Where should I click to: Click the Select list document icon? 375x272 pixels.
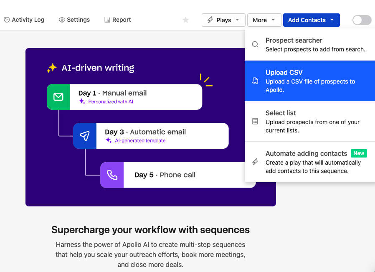coord(255,121)
